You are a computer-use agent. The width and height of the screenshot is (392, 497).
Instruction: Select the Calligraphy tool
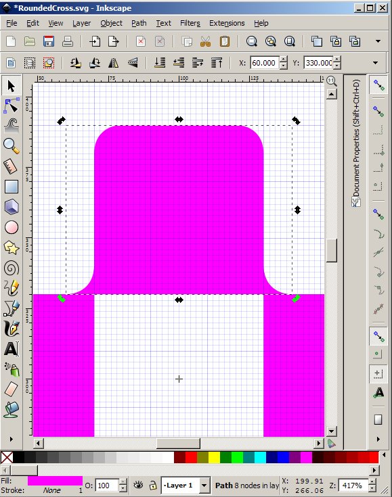(12, 329)
